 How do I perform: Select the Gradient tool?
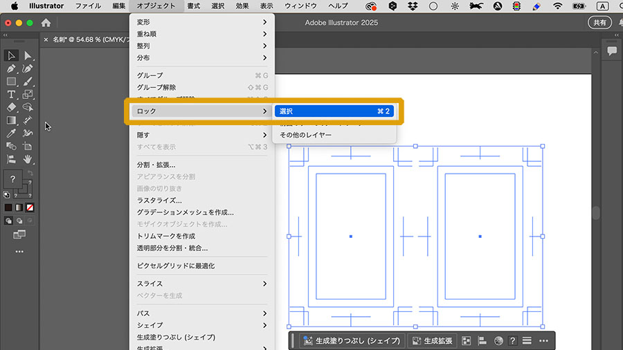[x=11, y=120]
